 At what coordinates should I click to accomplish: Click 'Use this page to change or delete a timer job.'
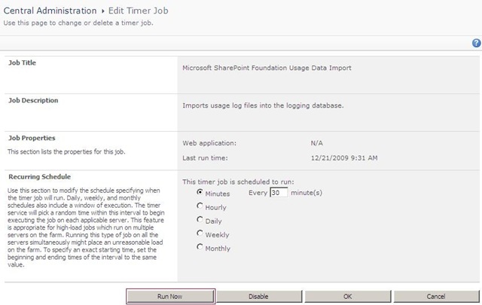tap(78, 23)
